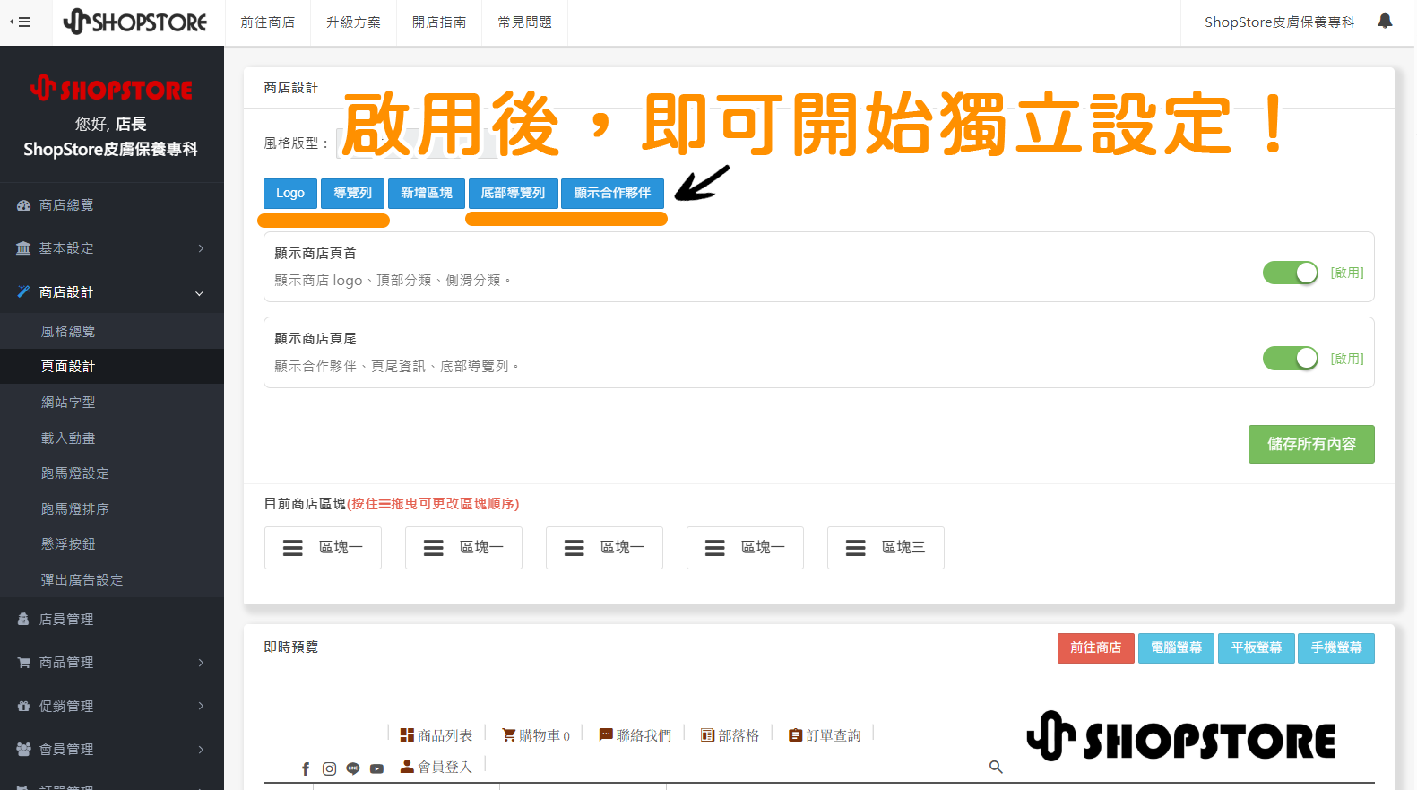Click 促銷管理 gift icon

pyautogui.click(x=23, y=707)
